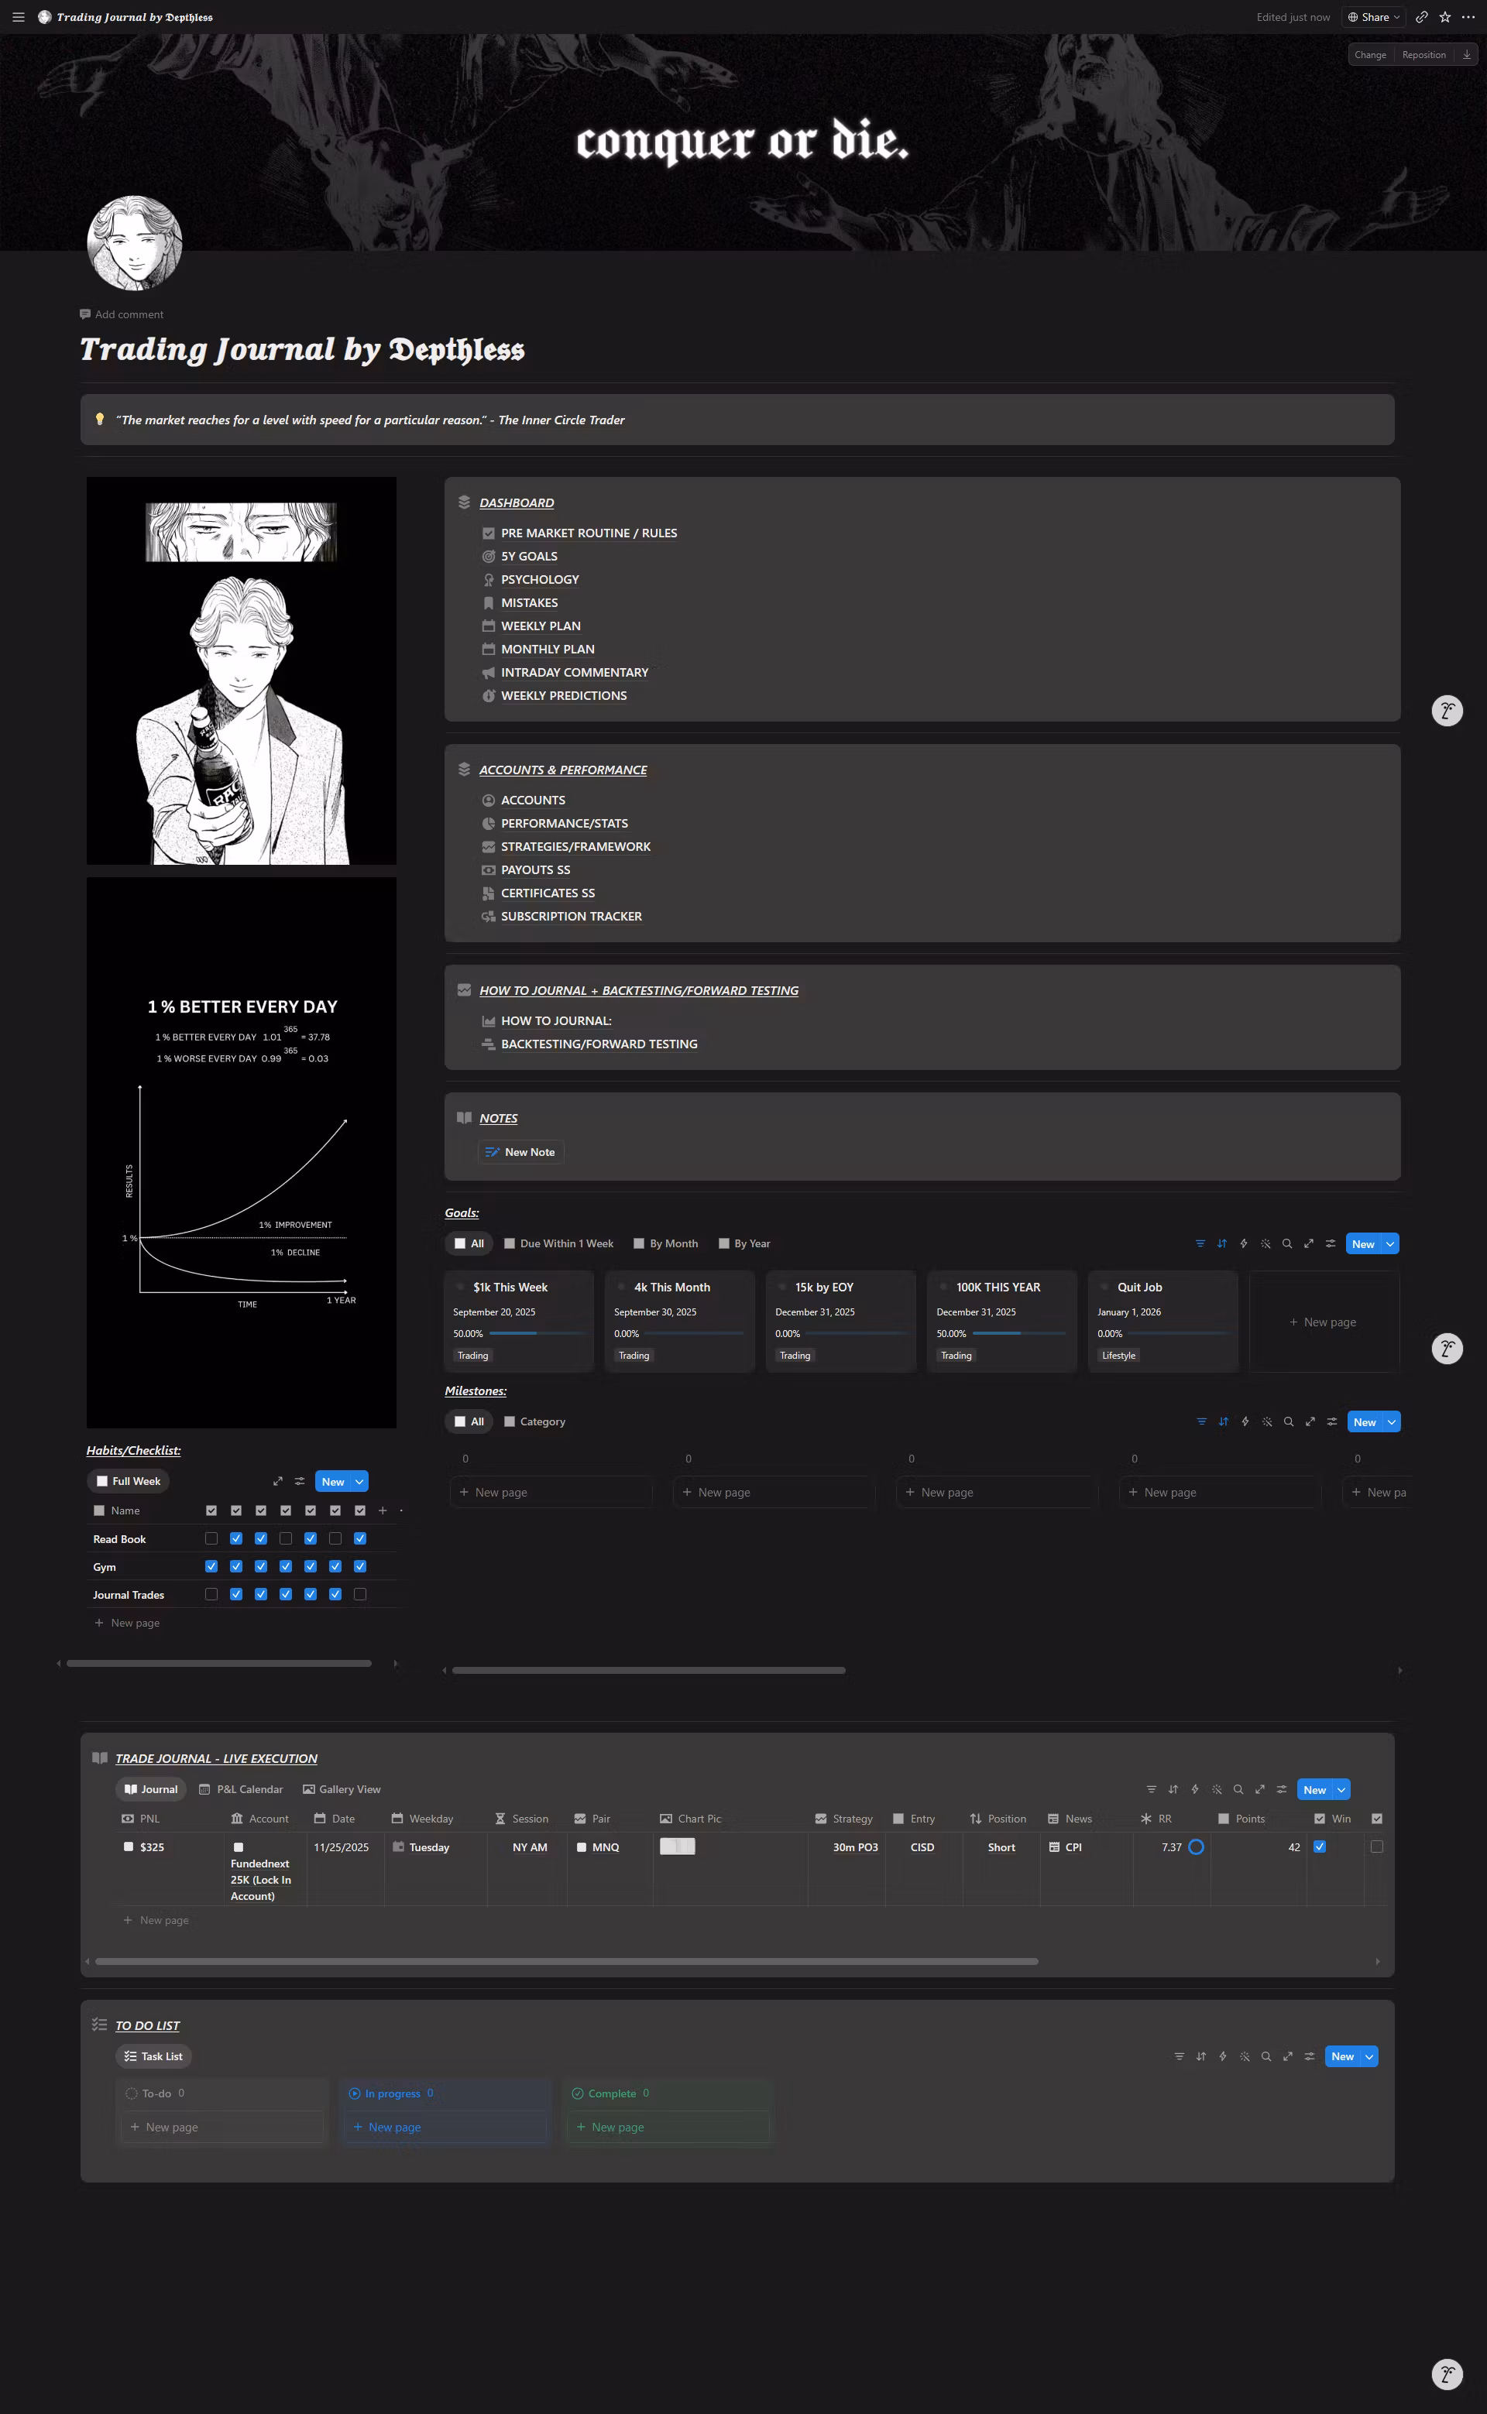Expand Goals New button dropdown arrow
Image resolution: width=1487 pixels, height=2414 pixels.
pos(1389,1243)
